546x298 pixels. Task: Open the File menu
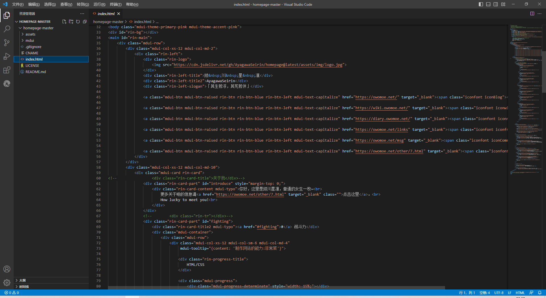(18, 4)
